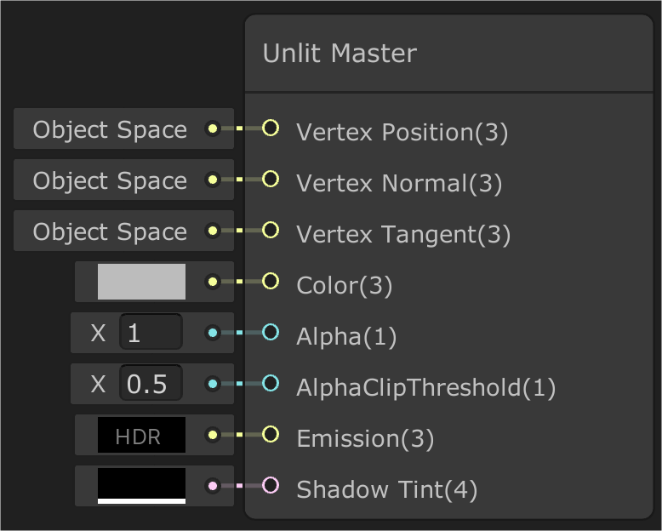Click the Shadow Tint input port circle

coord(271,486)
